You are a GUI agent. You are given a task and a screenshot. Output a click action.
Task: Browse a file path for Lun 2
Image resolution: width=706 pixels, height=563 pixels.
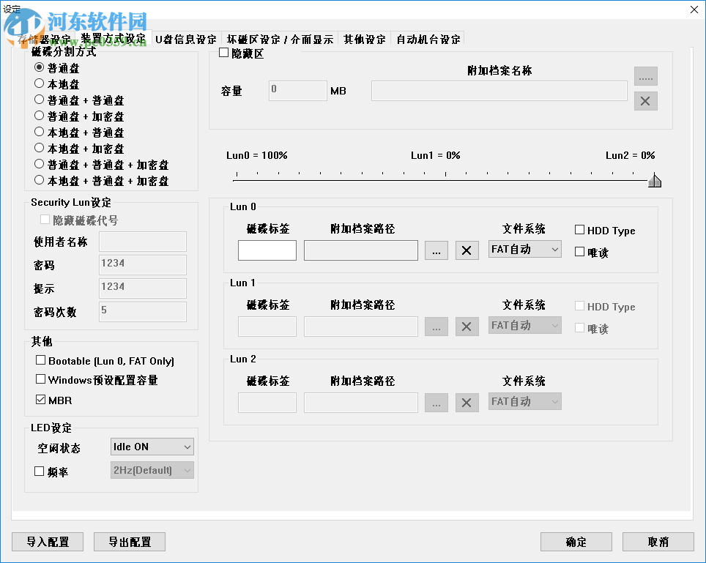coord(436,402)
